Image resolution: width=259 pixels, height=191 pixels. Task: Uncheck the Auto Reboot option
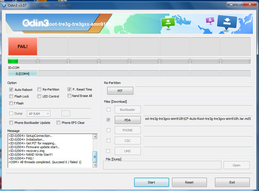point(11,90)
